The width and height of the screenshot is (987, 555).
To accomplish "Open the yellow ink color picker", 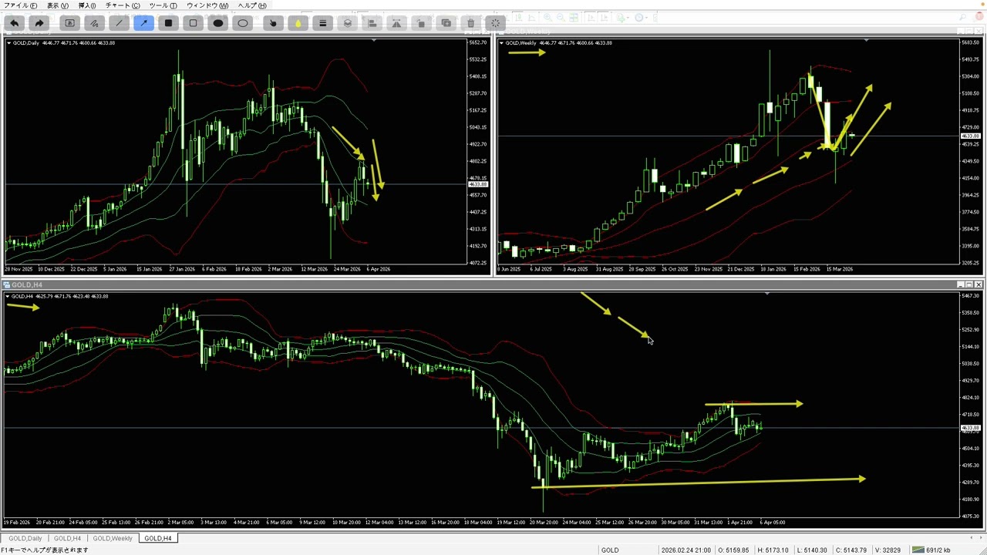I will click(x=298, y=23).
